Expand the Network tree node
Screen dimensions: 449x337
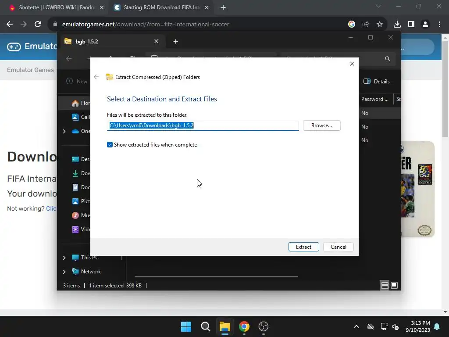coord(64,272)
